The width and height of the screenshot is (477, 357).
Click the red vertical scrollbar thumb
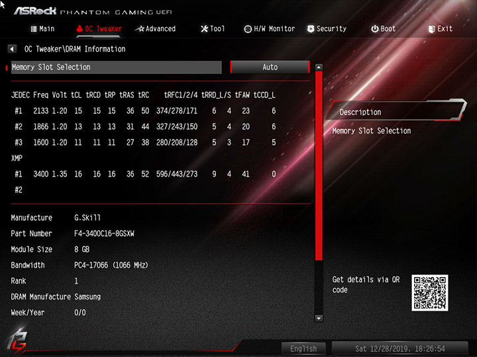coord(319,166)
